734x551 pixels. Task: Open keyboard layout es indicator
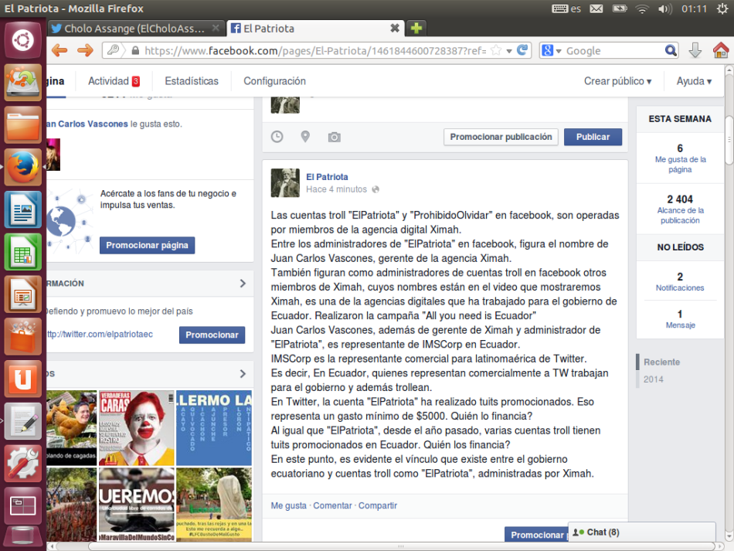click(x=566, y=9)
